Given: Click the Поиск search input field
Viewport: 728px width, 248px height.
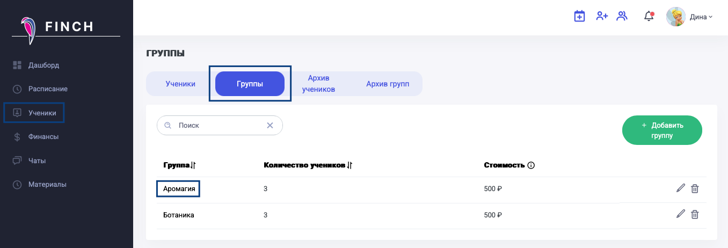Looking at the screenshot, I should (217, 125).
